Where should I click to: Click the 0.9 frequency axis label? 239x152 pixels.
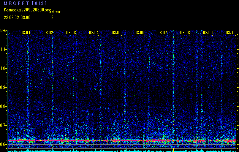3,87
